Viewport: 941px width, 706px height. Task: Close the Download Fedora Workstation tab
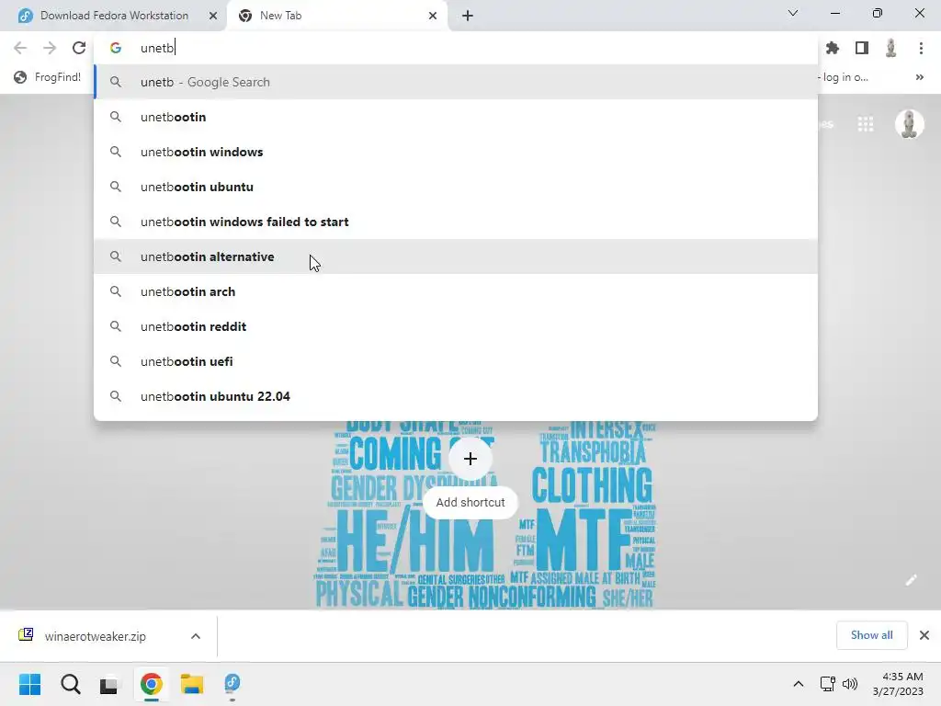[x=213, y=16]
